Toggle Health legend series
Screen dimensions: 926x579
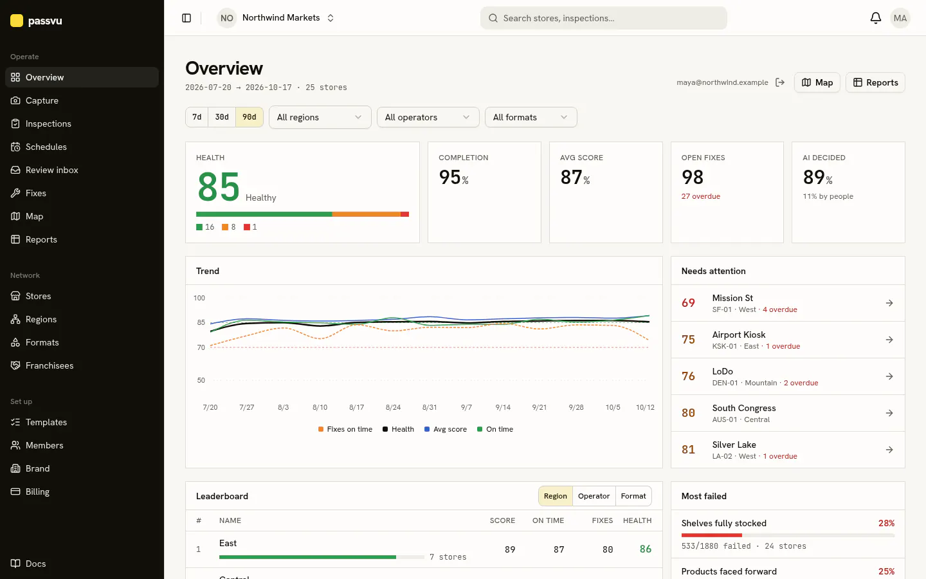pyautogui.click(x=399, y=429)
